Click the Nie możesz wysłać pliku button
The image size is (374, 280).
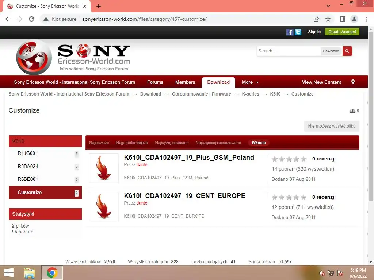(x=332, y=126)
